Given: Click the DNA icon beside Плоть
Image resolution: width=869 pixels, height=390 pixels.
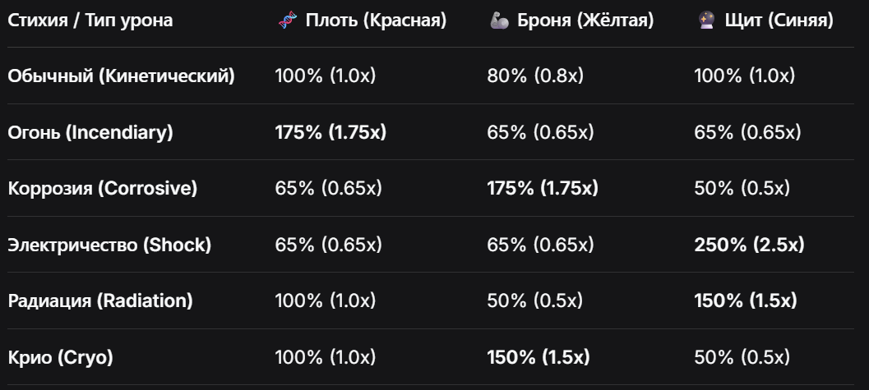Looking at the screenshot, I should click(x=288, y=21).
